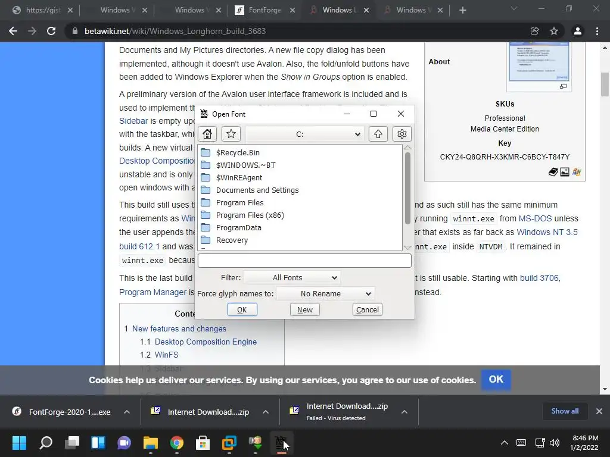610x457 pixels.
Task: Open Task View on taskbar
Action: tap(72, 443)
